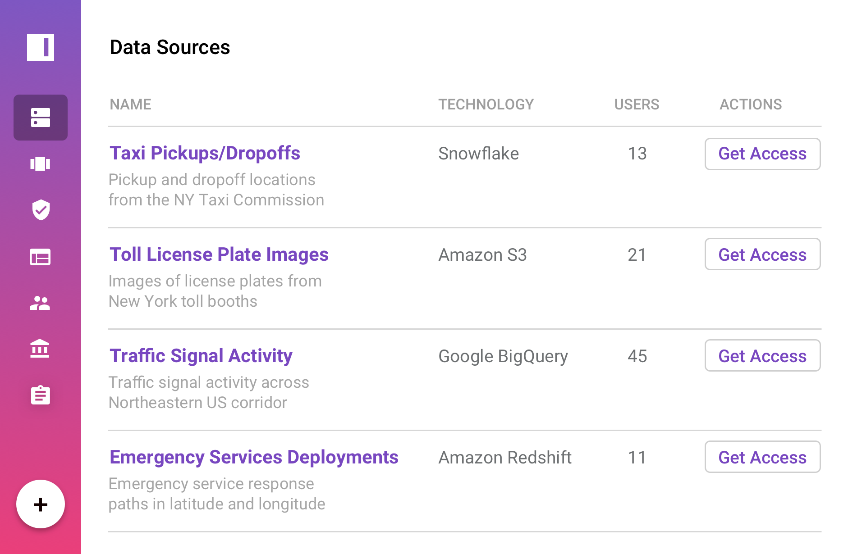Open the shield checkmark policies icon
This screenshot has width=848, height=554.
(41, 210)
